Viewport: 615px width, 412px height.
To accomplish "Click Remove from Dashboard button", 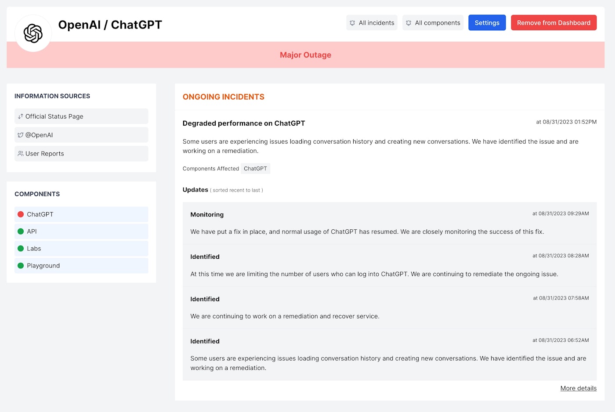I will point(553,23).
